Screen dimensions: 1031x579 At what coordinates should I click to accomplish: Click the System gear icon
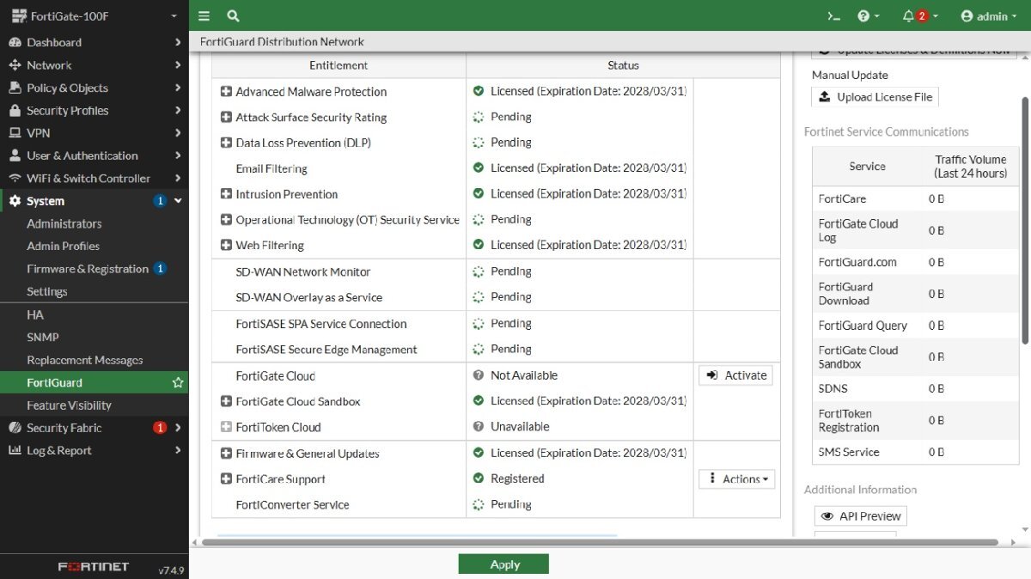point(14,201)
